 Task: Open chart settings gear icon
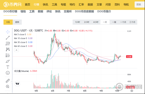(132, 91)
